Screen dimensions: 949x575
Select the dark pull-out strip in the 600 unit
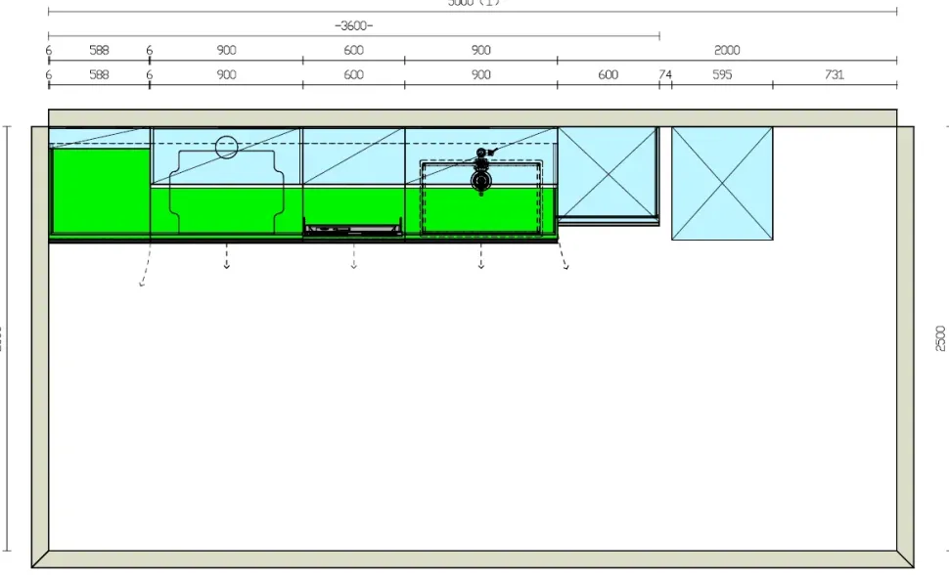[x=353, y=231]
